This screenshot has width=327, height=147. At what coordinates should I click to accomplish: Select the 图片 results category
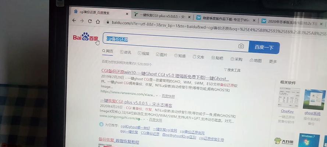click(161, 54)
